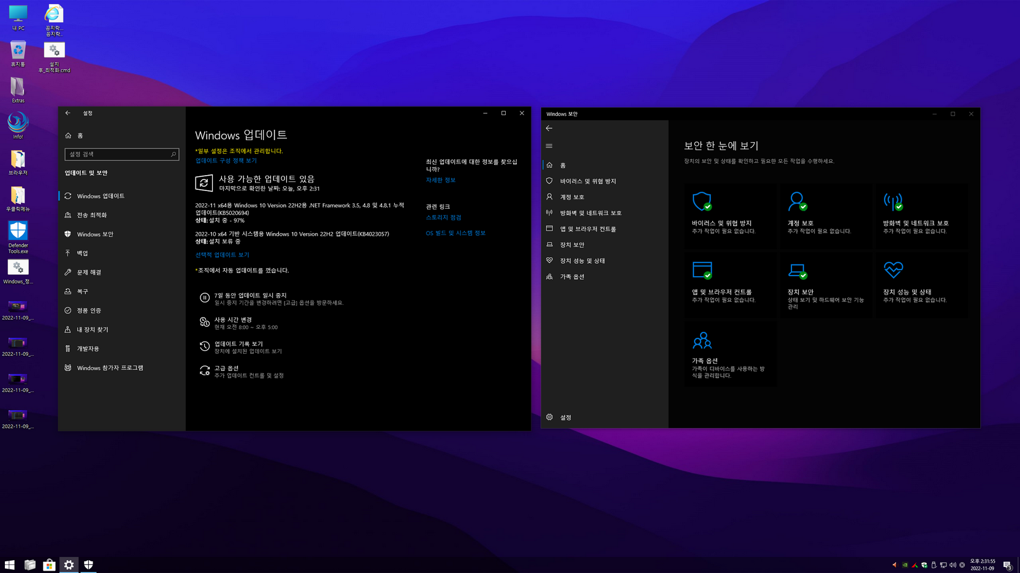Open the 장치 성능 및 상태 heart card
Image resolution: width=1020 pixels, height=573 pixels.
[x=921, y=285]
